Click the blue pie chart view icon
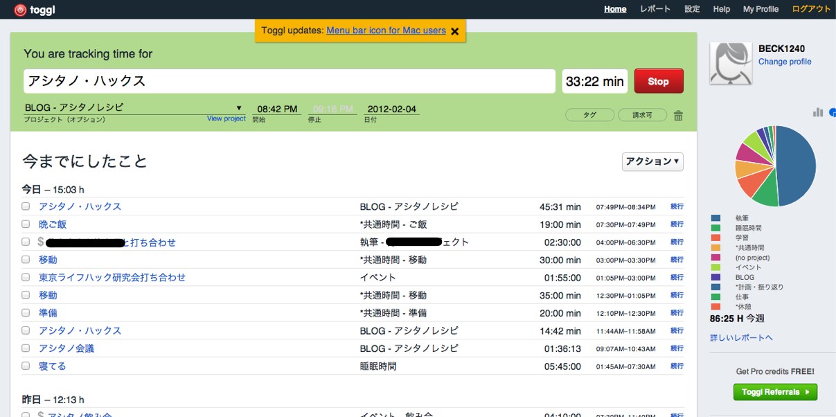 pos(833,112)
